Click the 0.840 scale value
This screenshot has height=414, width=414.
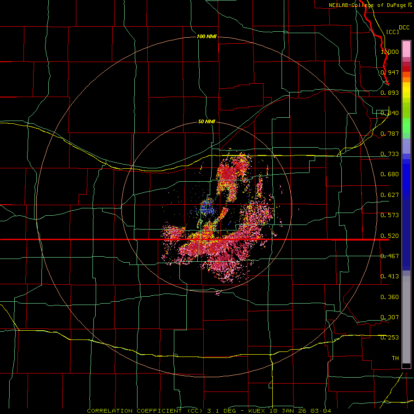click(390, 113)
